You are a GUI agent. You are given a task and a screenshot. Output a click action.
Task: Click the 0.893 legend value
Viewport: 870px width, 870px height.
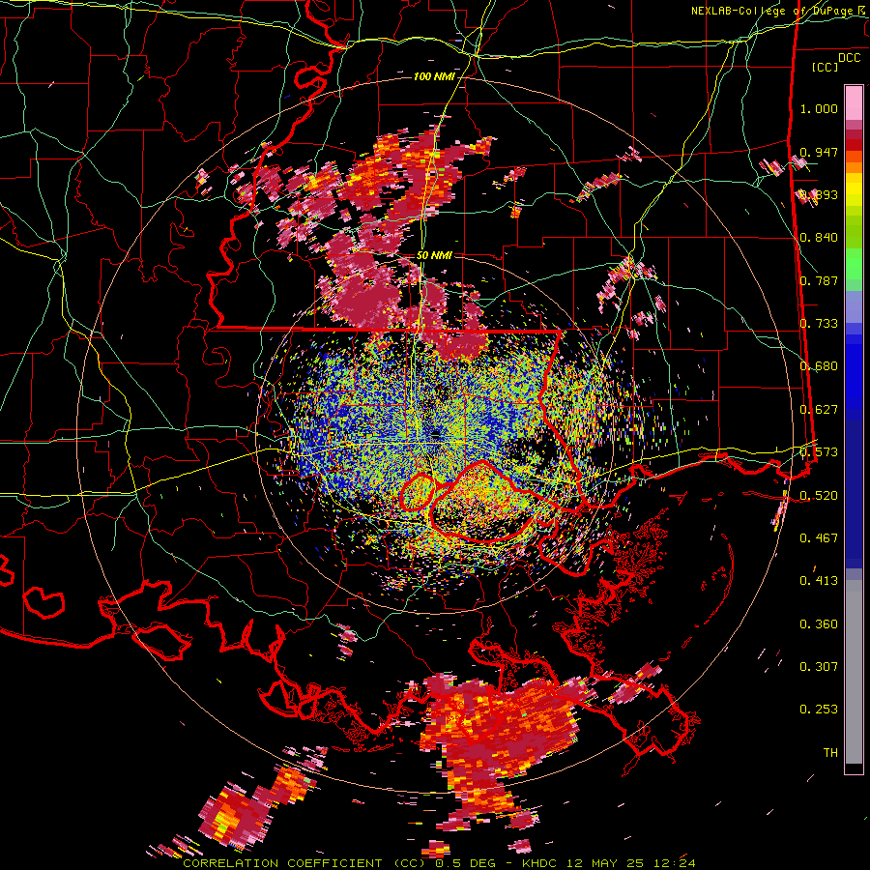819,194
